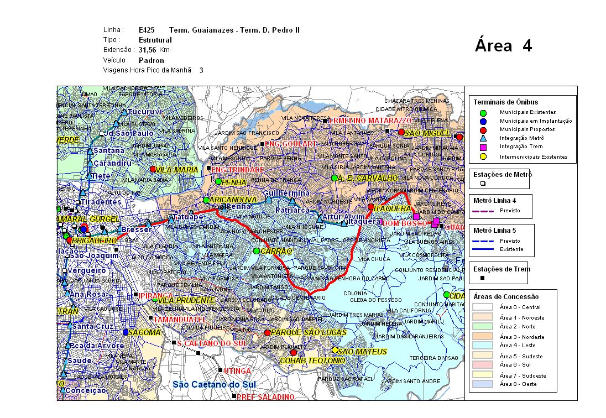Click the blue 'São Caetano do Sul' city label
The width and height of the screenshot is (606, 418).
click(x=214, y=385)
